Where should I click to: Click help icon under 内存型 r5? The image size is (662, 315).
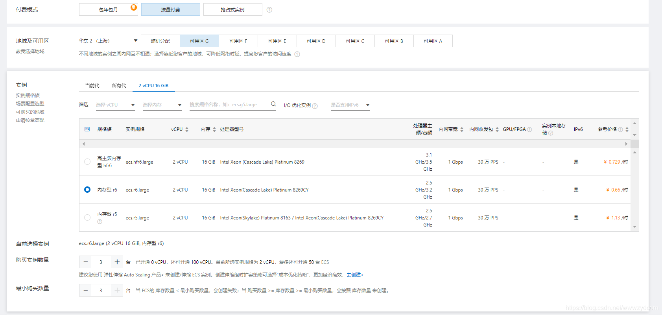click(x=100, y=222)
